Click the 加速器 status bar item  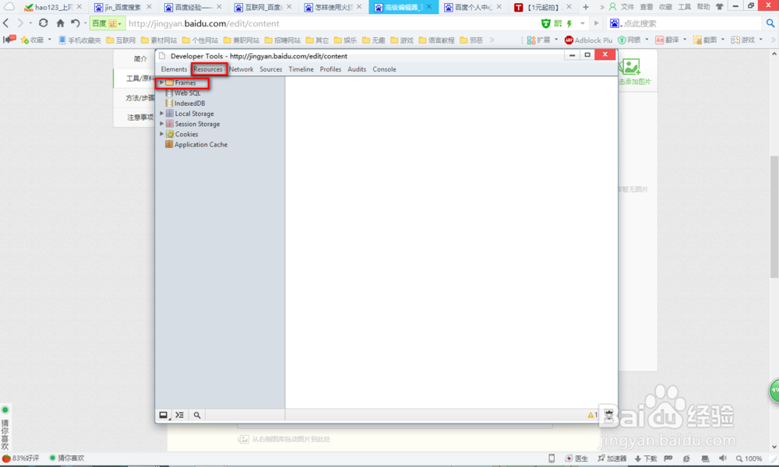[x=612, y=458]
